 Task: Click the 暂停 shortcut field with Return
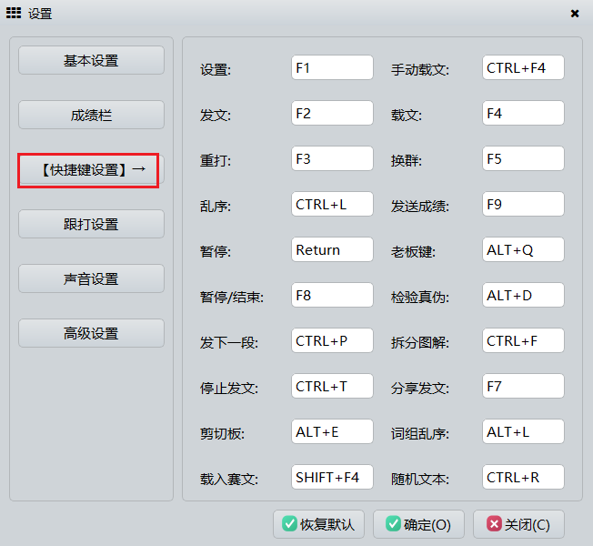(332, 249)
